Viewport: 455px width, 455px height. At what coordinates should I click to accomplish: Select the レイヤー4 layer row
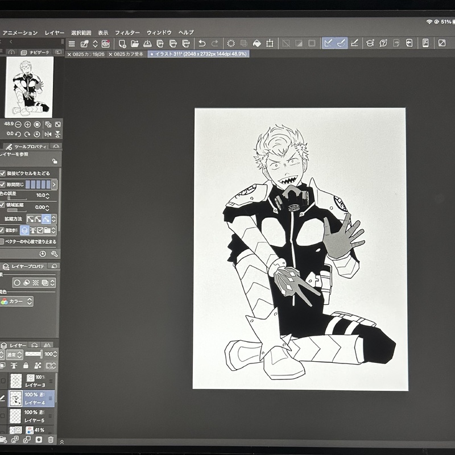pos(31,399)
